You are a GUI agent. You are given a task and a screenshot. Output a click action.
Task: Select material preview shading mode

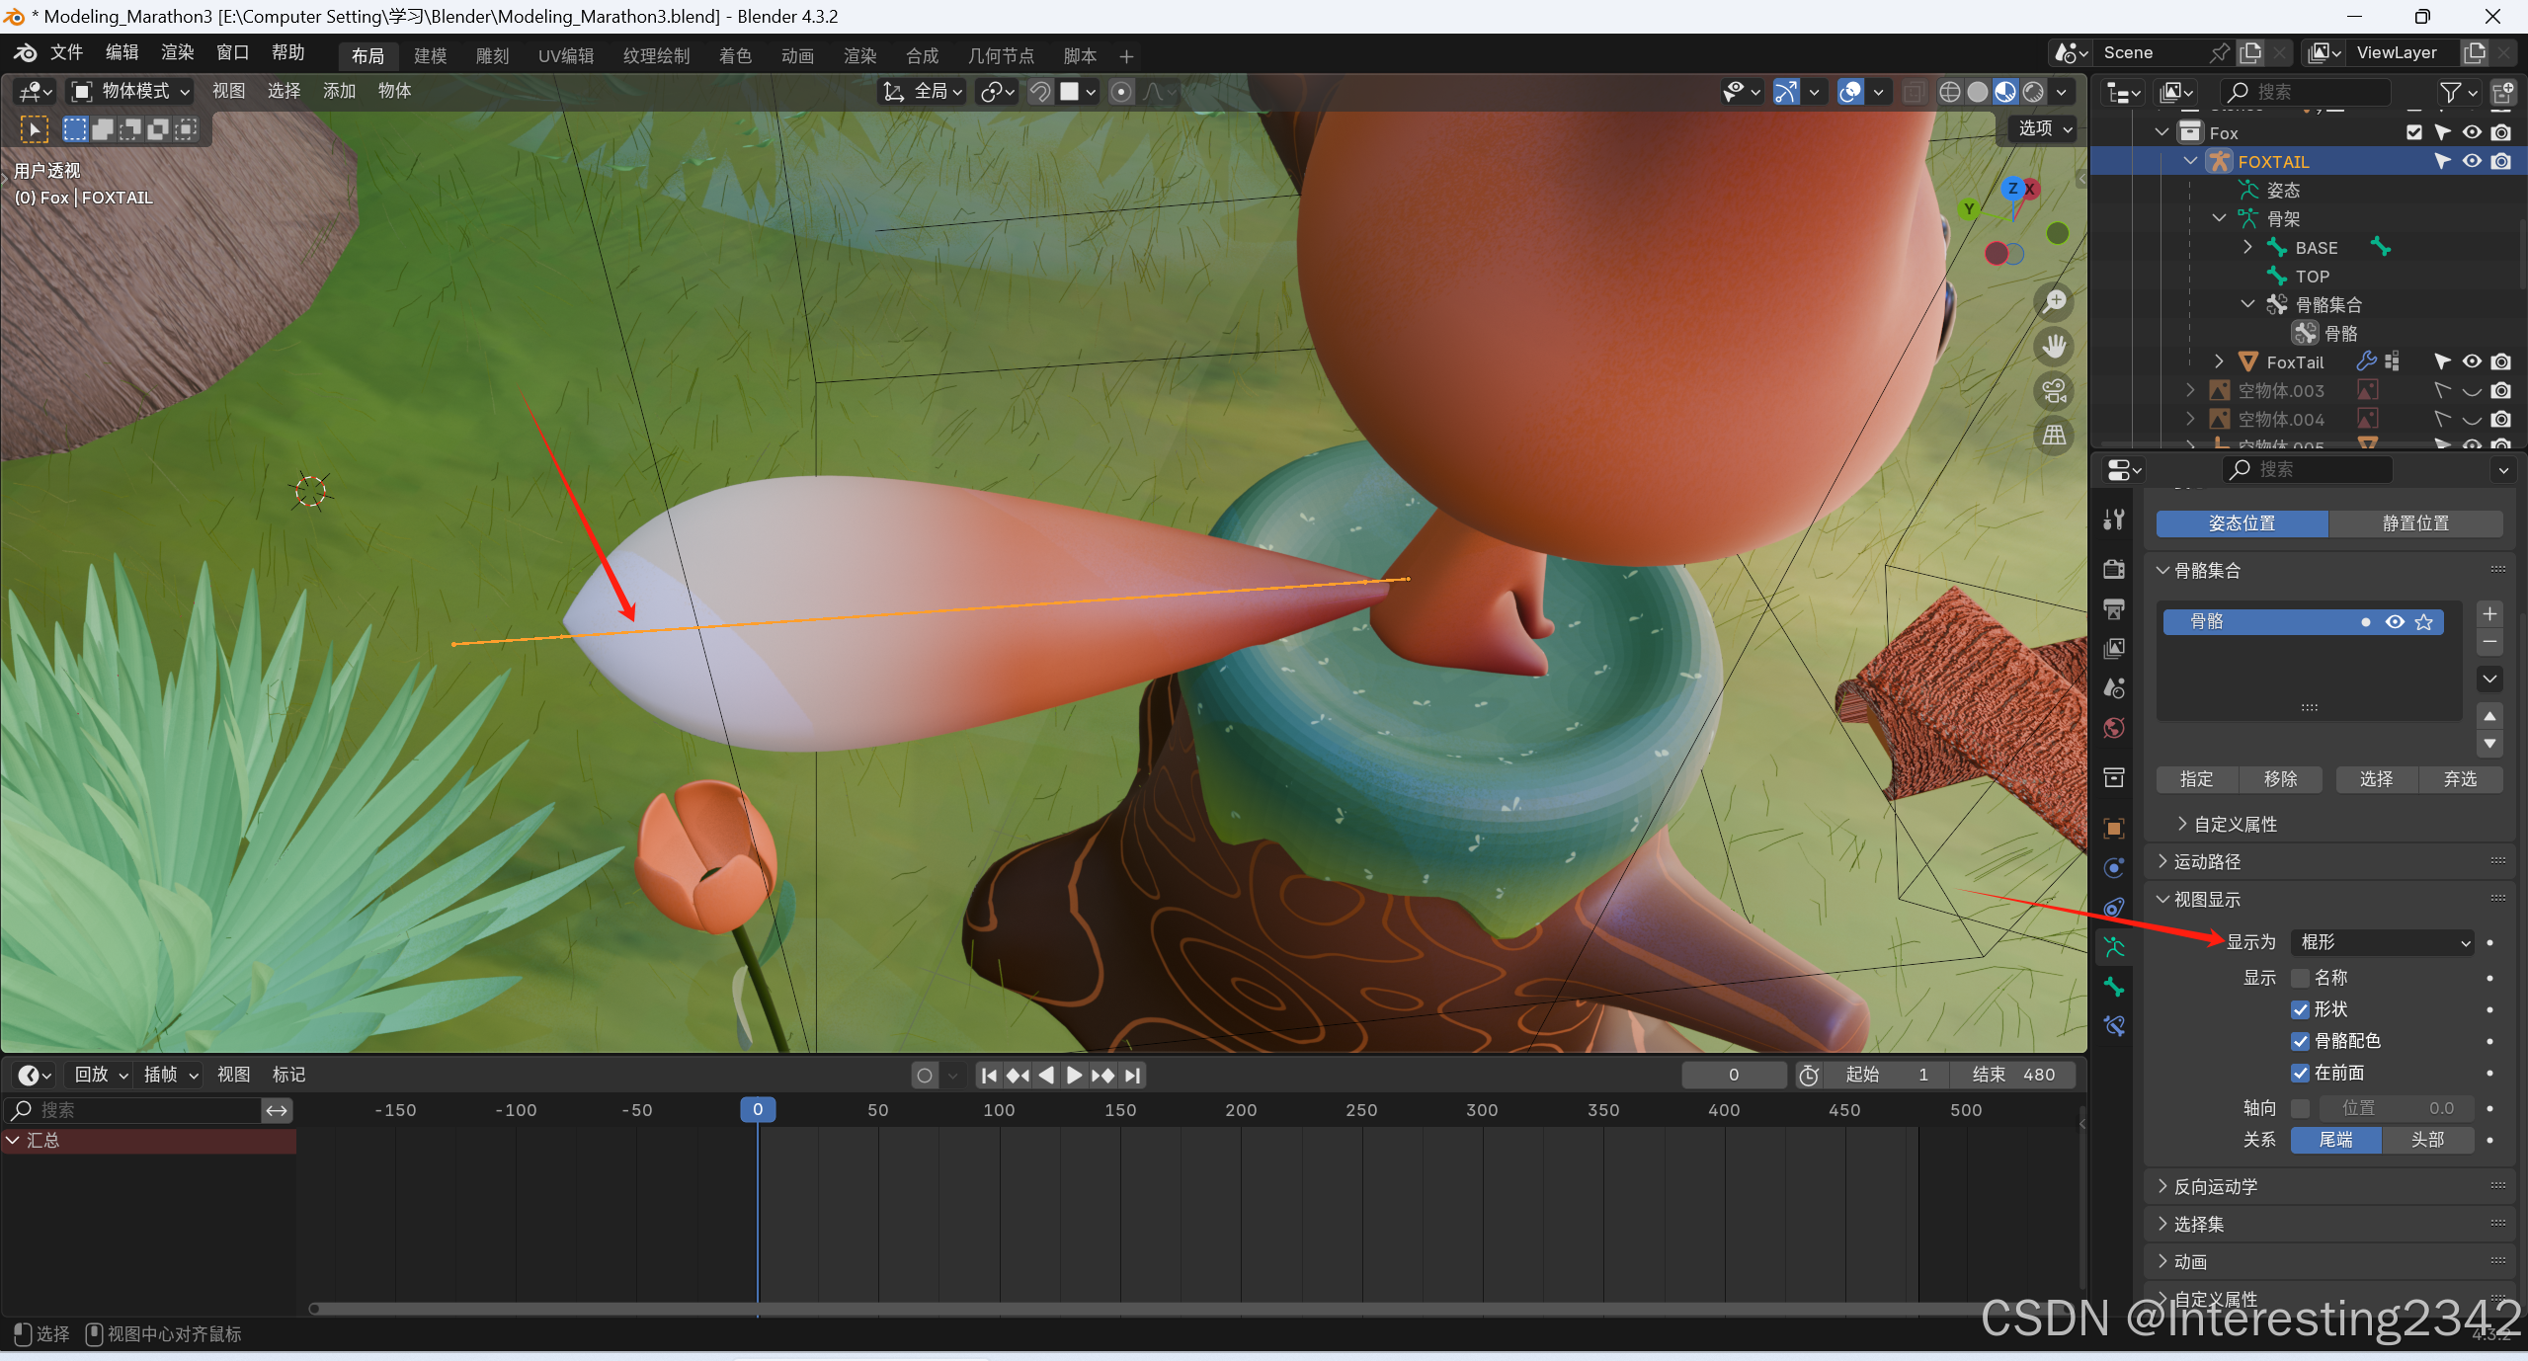2005,92
